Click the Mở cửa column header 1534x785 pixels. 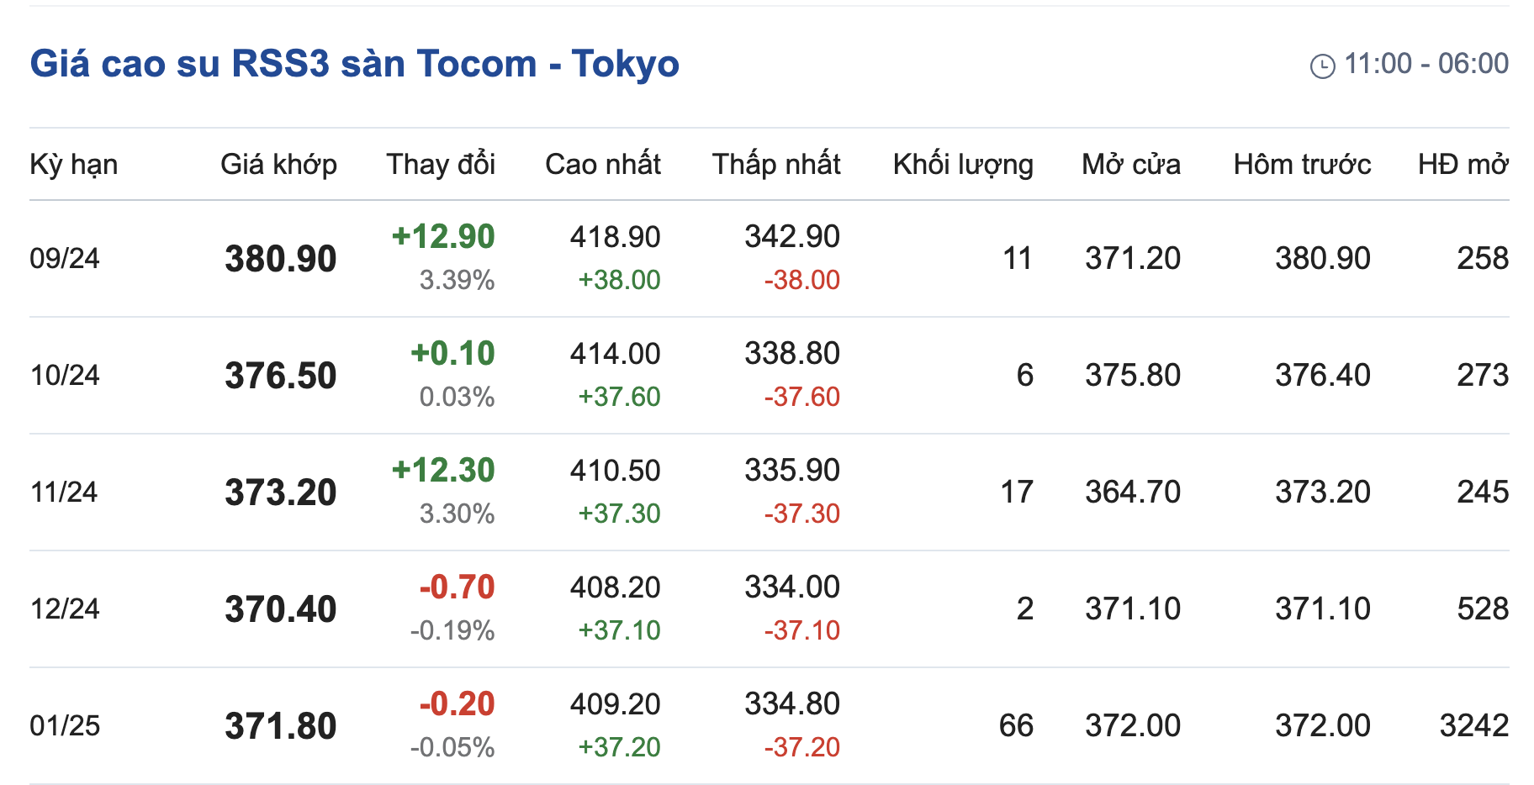click(x=1130, y=165)
